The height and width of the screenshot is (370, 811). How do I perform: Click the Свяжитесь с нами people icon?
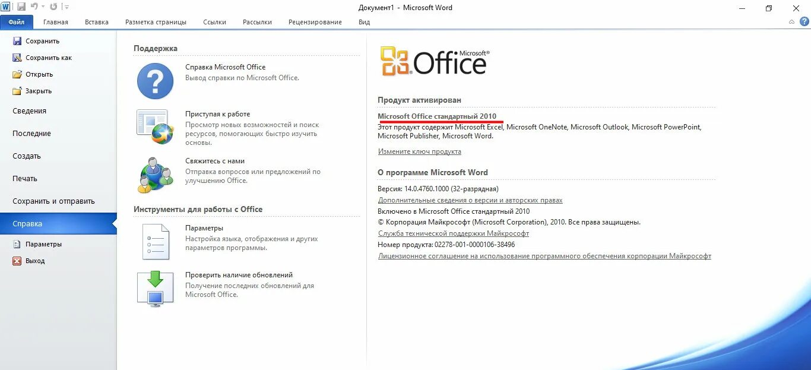(x=155, y=175)
